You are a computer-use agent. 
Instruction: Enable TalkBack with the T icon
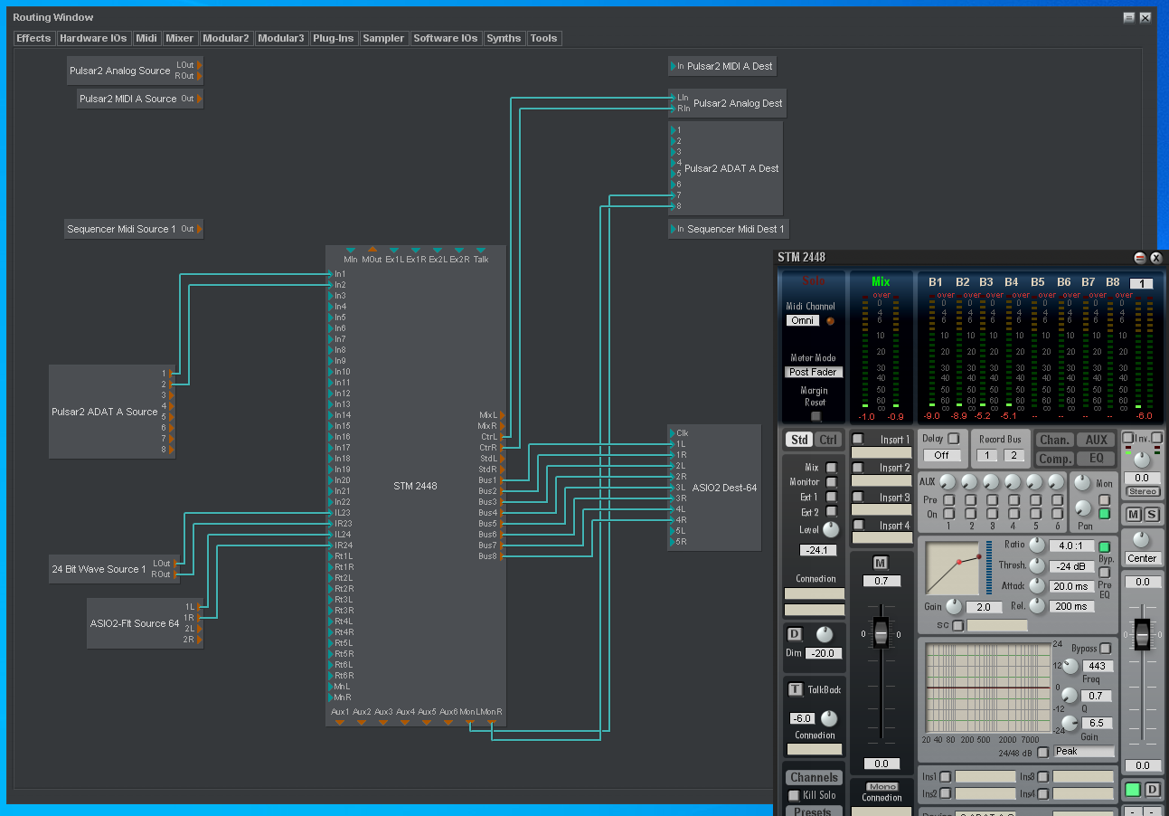794,689
